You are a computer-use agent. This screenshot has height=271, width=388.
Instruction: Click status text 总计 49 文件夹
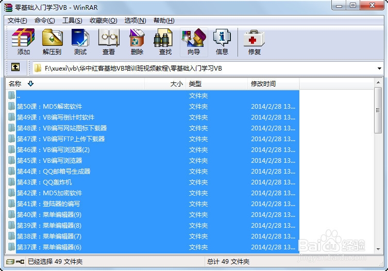(x=228, y=262)
